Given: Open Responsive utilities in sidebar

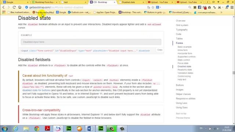Looking at the screenshot, I should tap(185, 99).
